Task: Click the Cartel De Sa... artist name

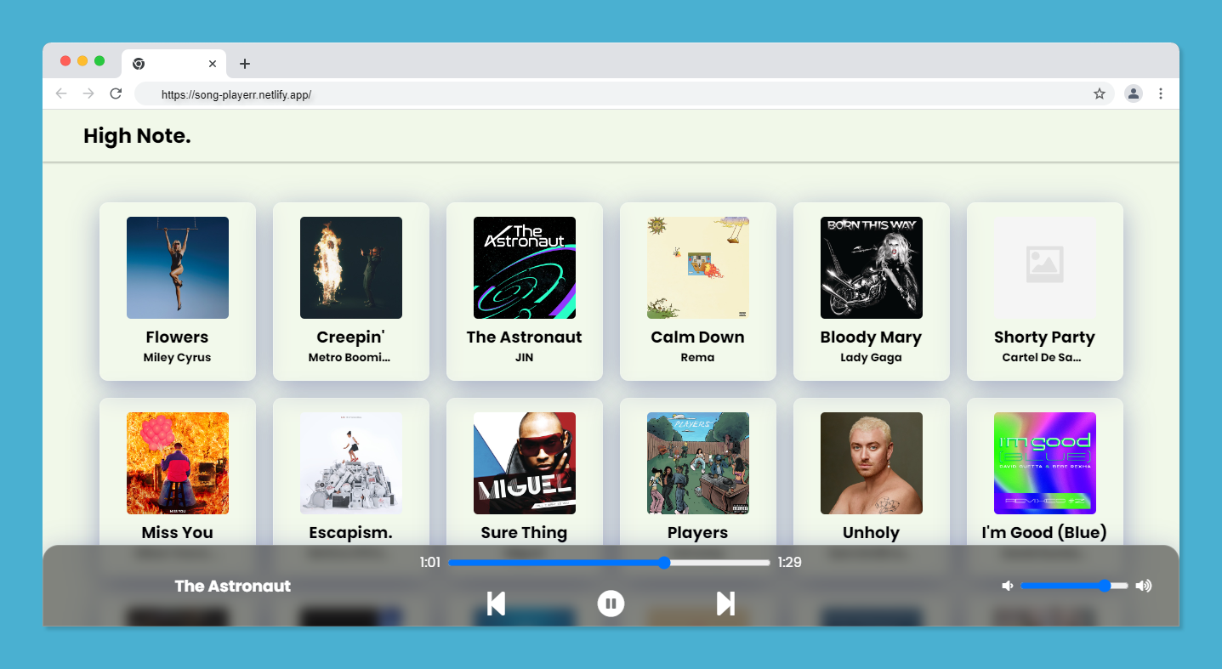Action: [1042, 358]
